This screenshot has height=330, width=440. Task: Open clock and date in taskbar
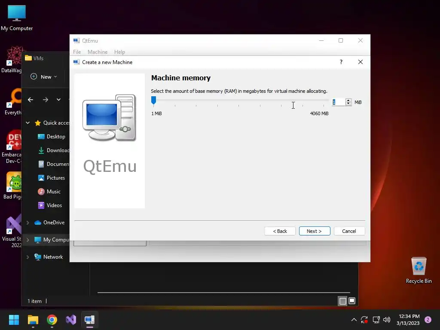[x=408, y=320]
